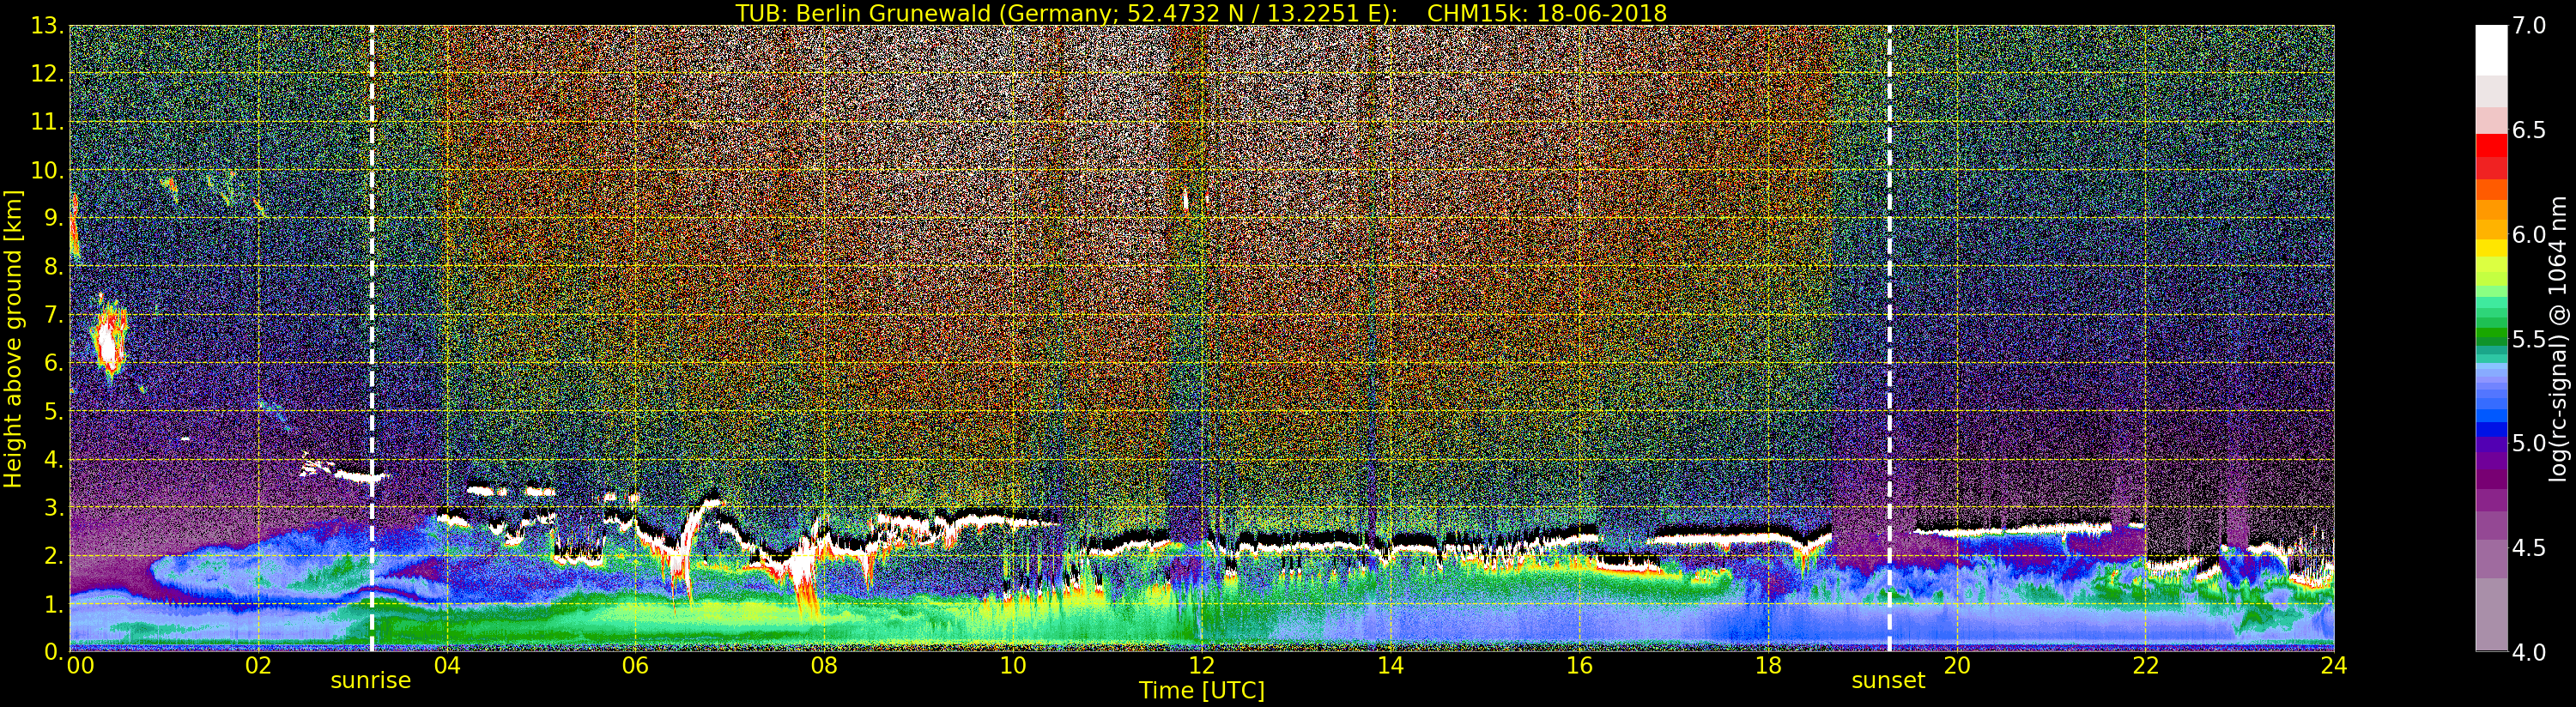Click the colorbar tick label '4.0'
The image size is (2576, 707).
(x=2530, y=652)
